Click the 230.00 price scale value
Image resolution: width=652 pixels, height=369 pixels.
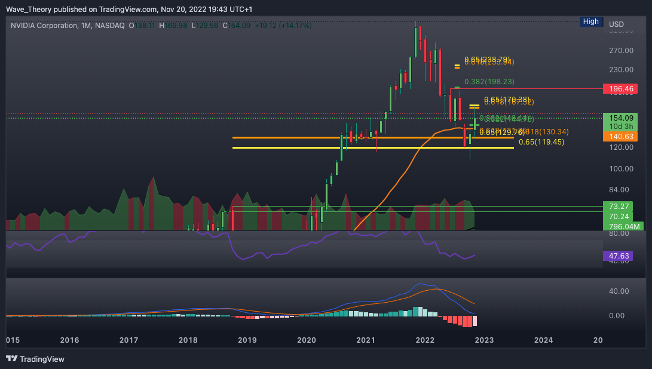[622, 70]
